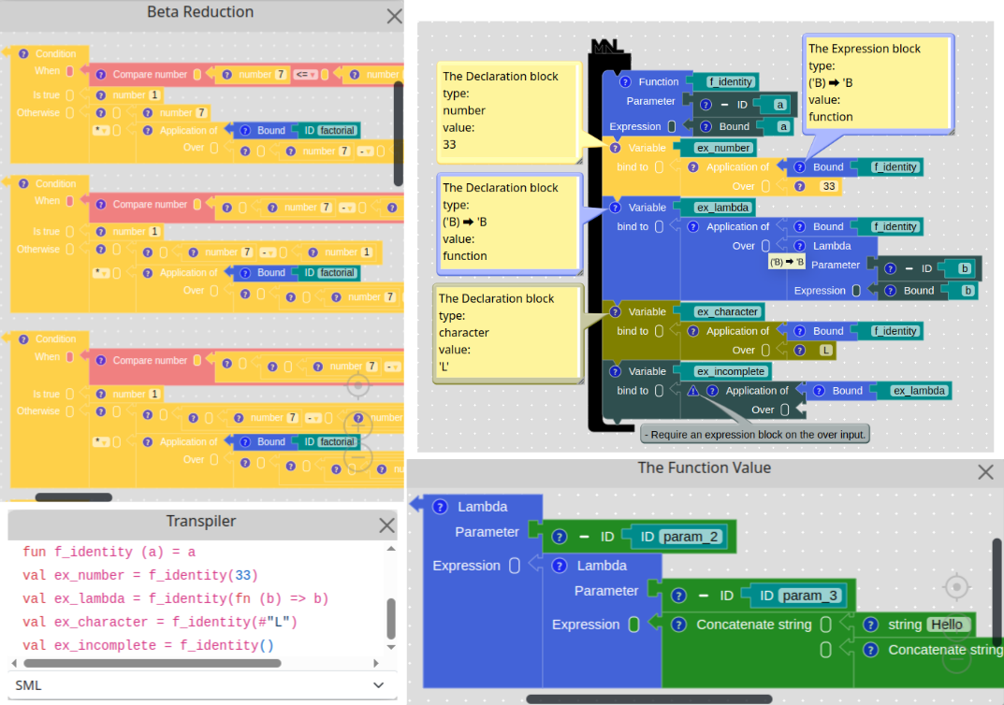The height and width of the screenshot is (705, 1004).
Task: Toggle the Over connector in ex_incomplete block
Action: [x=785, y=410]
